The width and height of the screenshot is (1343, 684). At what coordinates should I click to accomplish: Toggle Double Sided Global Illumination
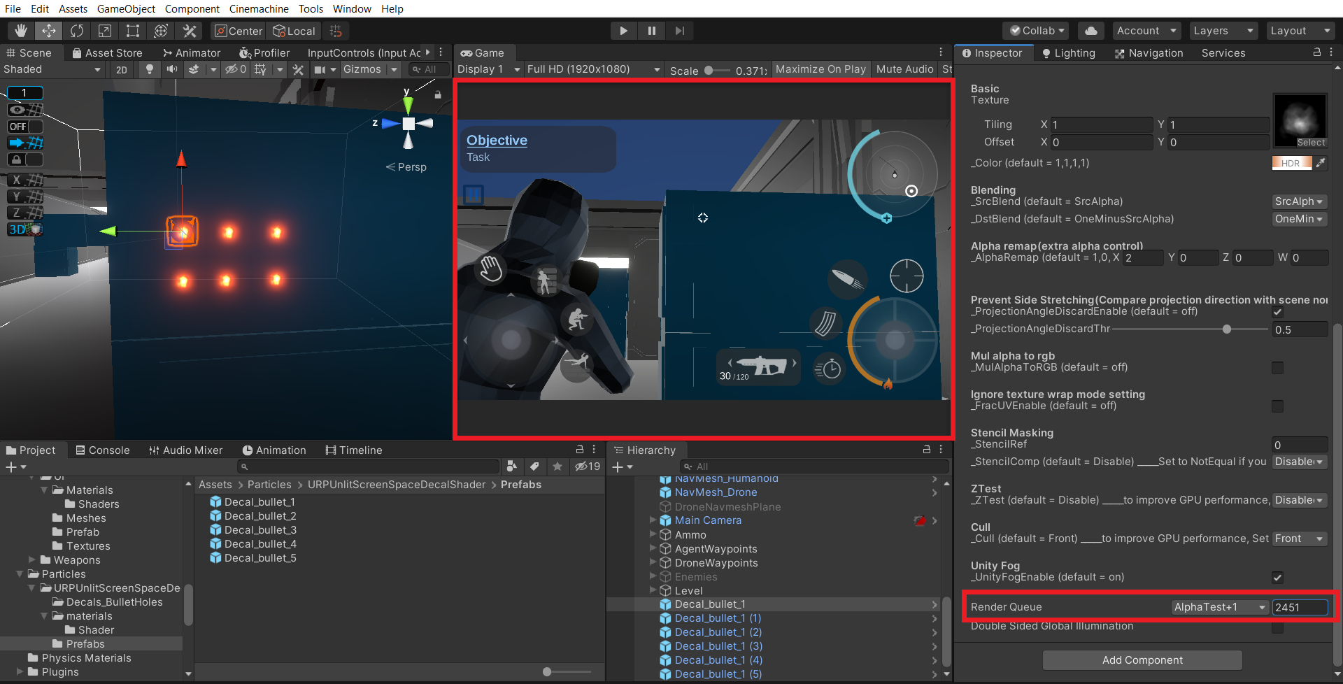point(1278,627)
